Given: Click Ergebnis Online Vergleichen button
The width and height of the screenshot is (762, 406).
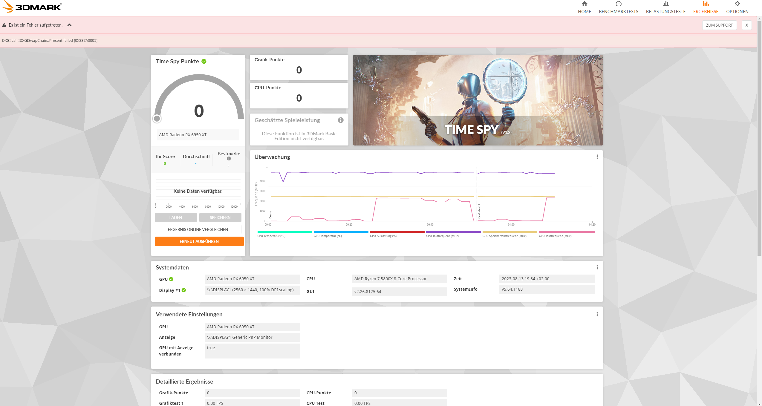Looking at the screenshot, I should pos(198,229).
